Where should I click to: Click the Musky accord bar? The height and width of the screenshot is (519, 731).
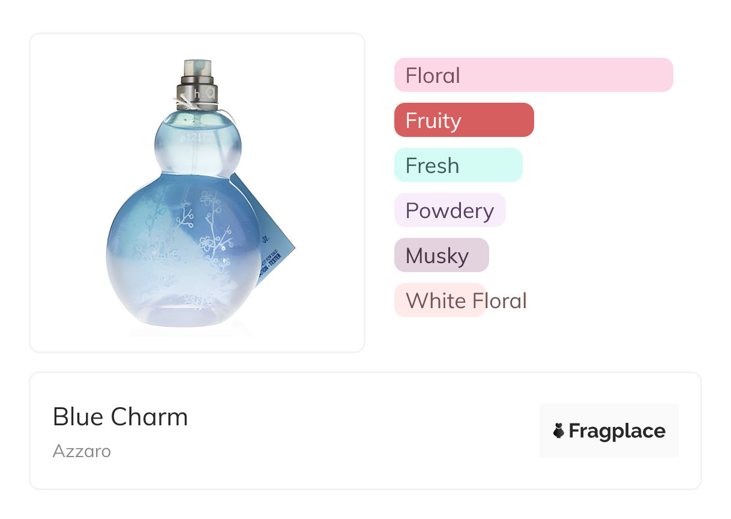click(441, 255)
